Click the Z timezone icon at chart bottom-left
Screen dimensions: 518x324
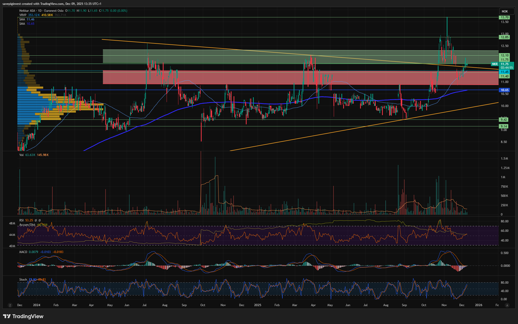point(10,305)
